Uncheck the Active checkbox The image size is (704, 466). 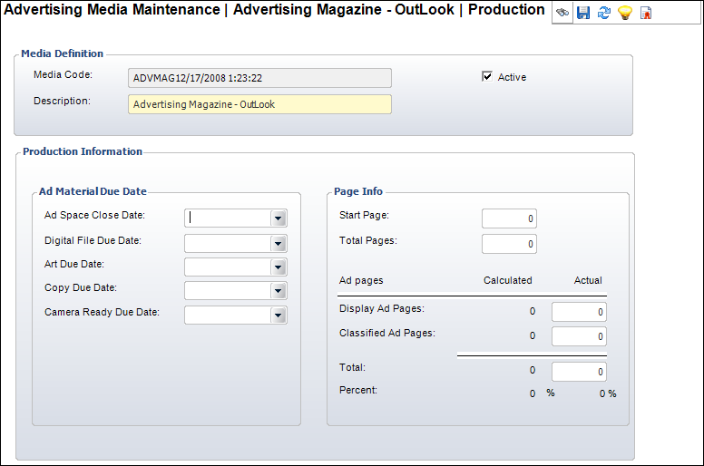(x=487, y=77)
